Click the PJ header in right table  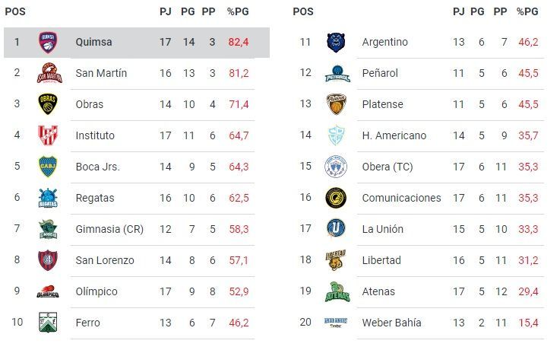pos(458,11)
